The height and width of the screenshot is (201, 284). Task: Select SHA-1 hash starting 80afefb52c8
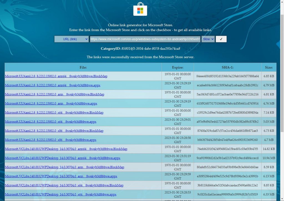(x=228, y=167)
